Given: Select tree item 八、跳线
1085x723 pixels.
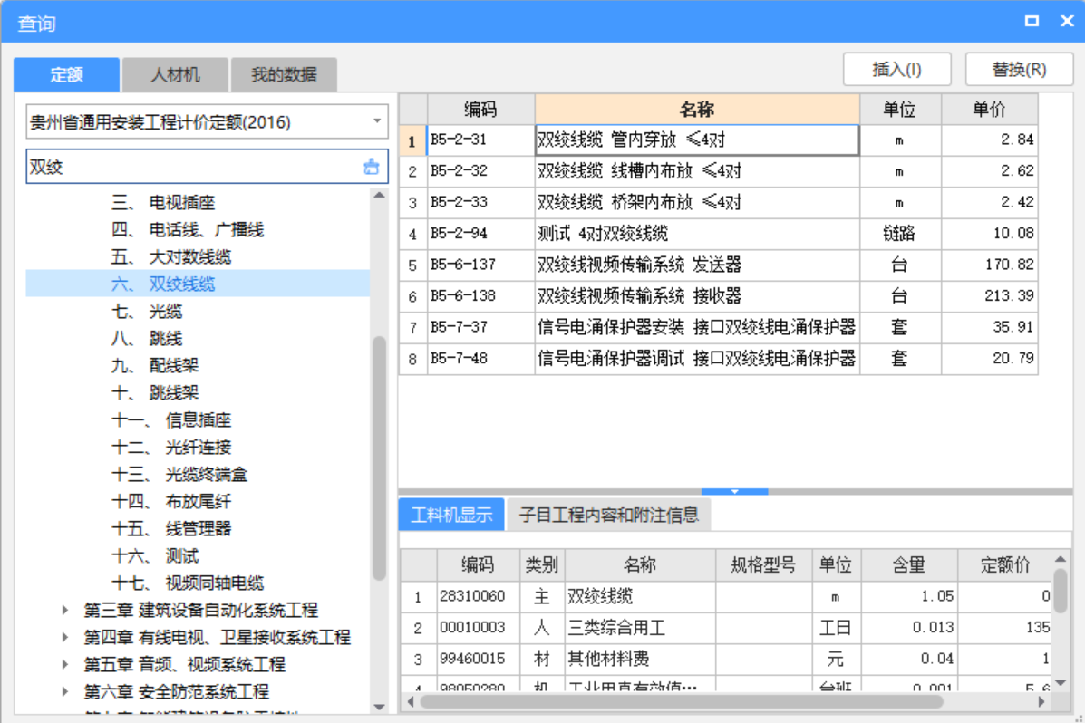Looking at the screenshot, I should click(147, 338).
